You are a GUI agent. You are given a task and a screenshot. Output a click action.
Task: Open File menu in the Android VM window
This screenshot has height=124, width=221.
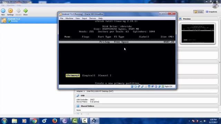[x=61, y=18]
